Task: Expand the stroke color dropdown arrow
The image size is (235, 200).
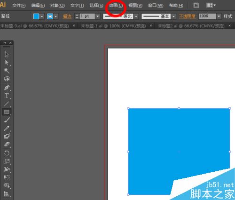Action: pos(56,16)
